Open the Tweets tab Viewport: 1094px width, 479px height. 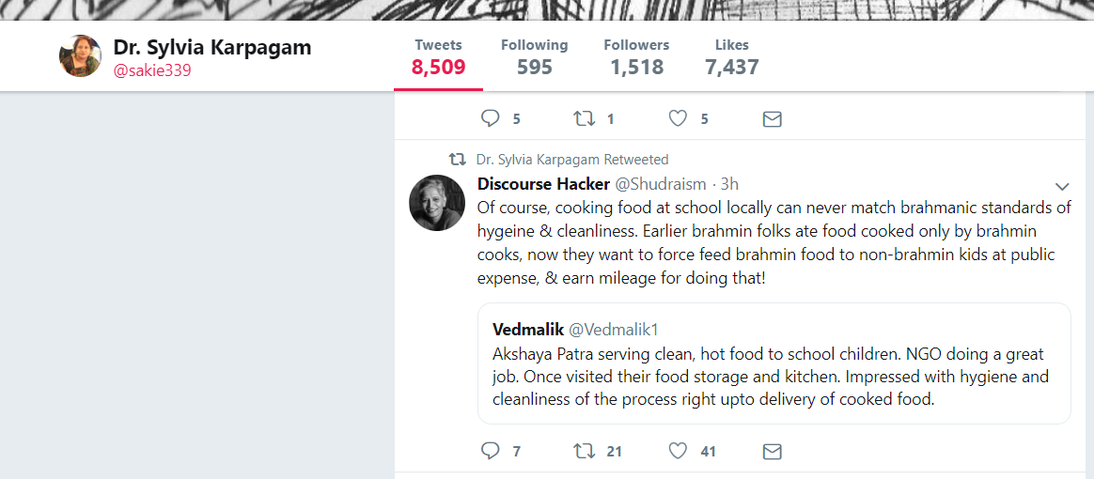pos(438,57)
